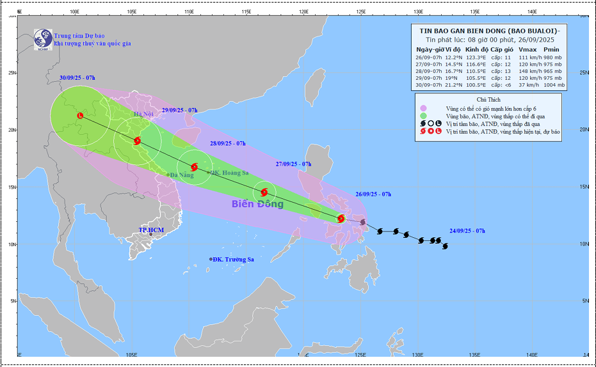596x367 pixels.
Task: Select the red low-pressure L icon for 30/09
Action: [80, 116]
